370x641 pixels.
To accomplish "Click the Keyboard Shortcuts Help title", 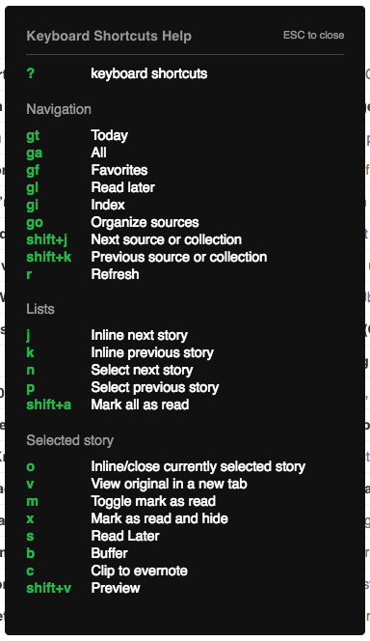I will pyautogui.click(x=109, y=36).
